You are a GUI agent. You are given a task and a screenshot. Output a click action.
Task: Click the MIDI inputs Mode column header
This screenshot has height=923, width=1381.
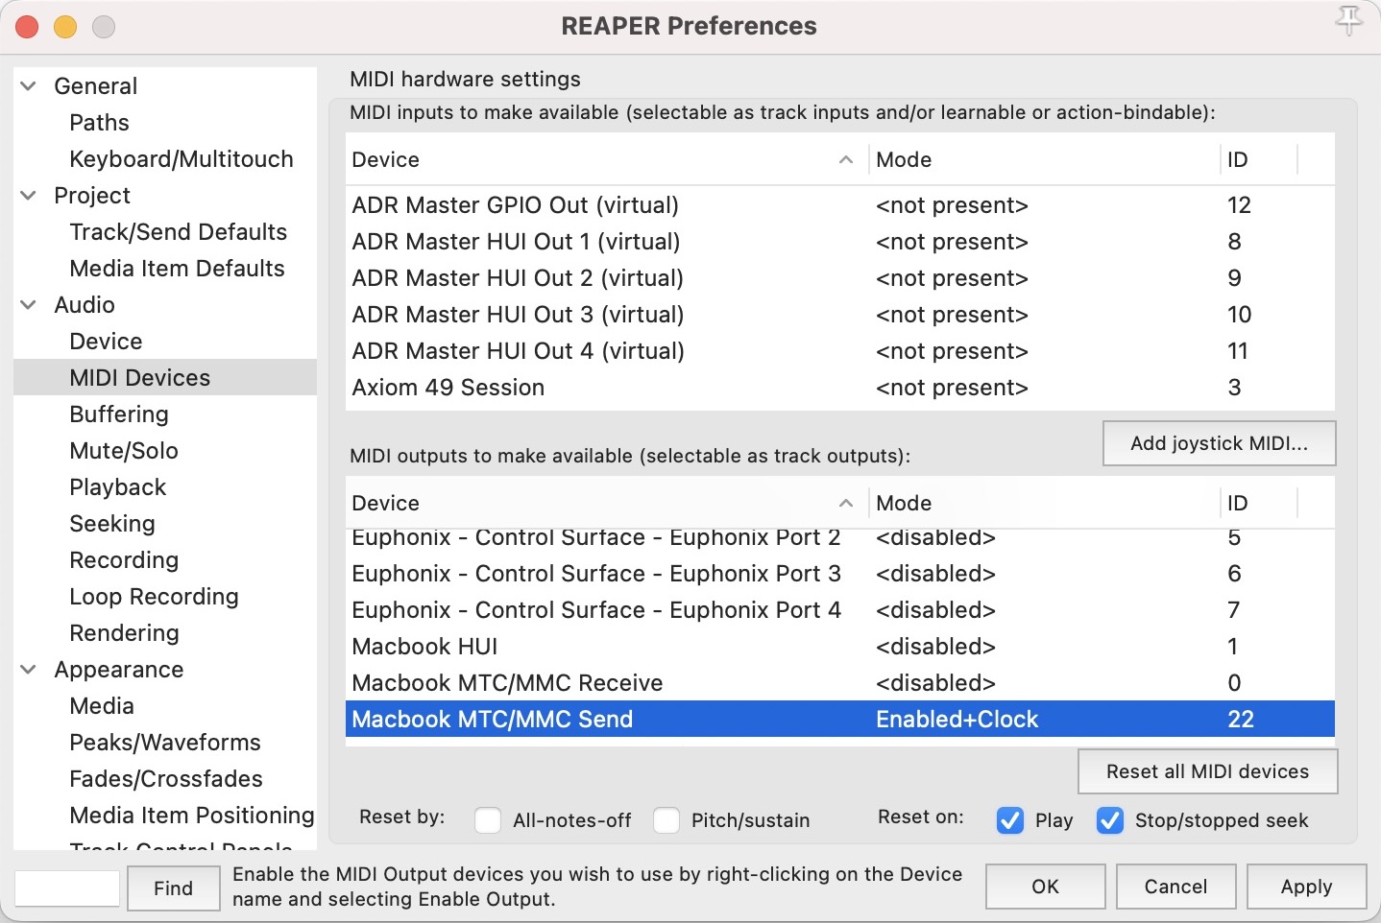1045,159
